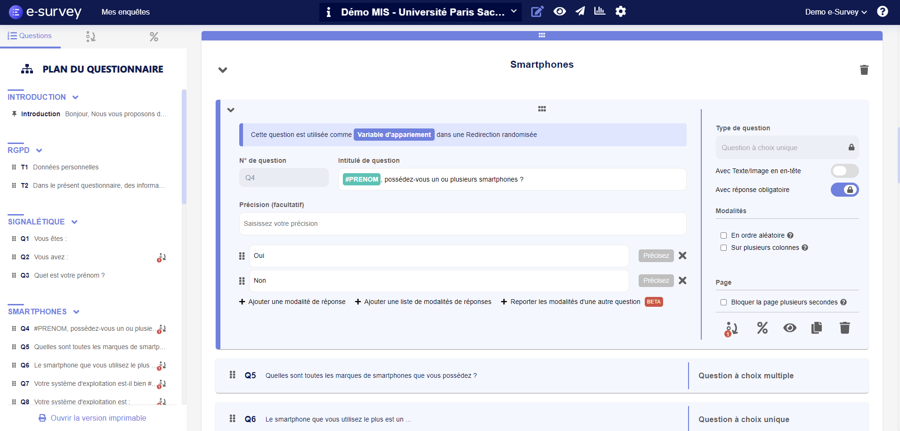Enable 'En ordre aléatoire' checkbox
900x431 pixels.
pos(724,235)
